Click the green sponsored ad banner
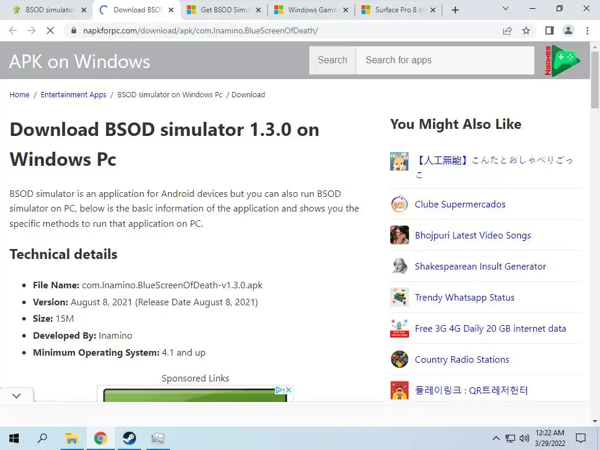The height and width of the screenshot is (450, 600). [195, 396]
